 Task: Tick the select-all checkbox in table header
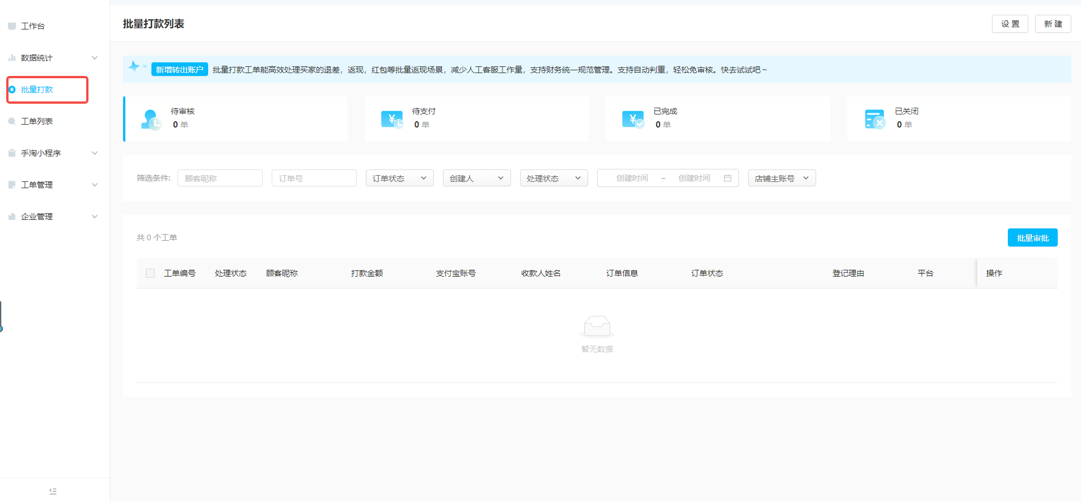coord(150,273)
